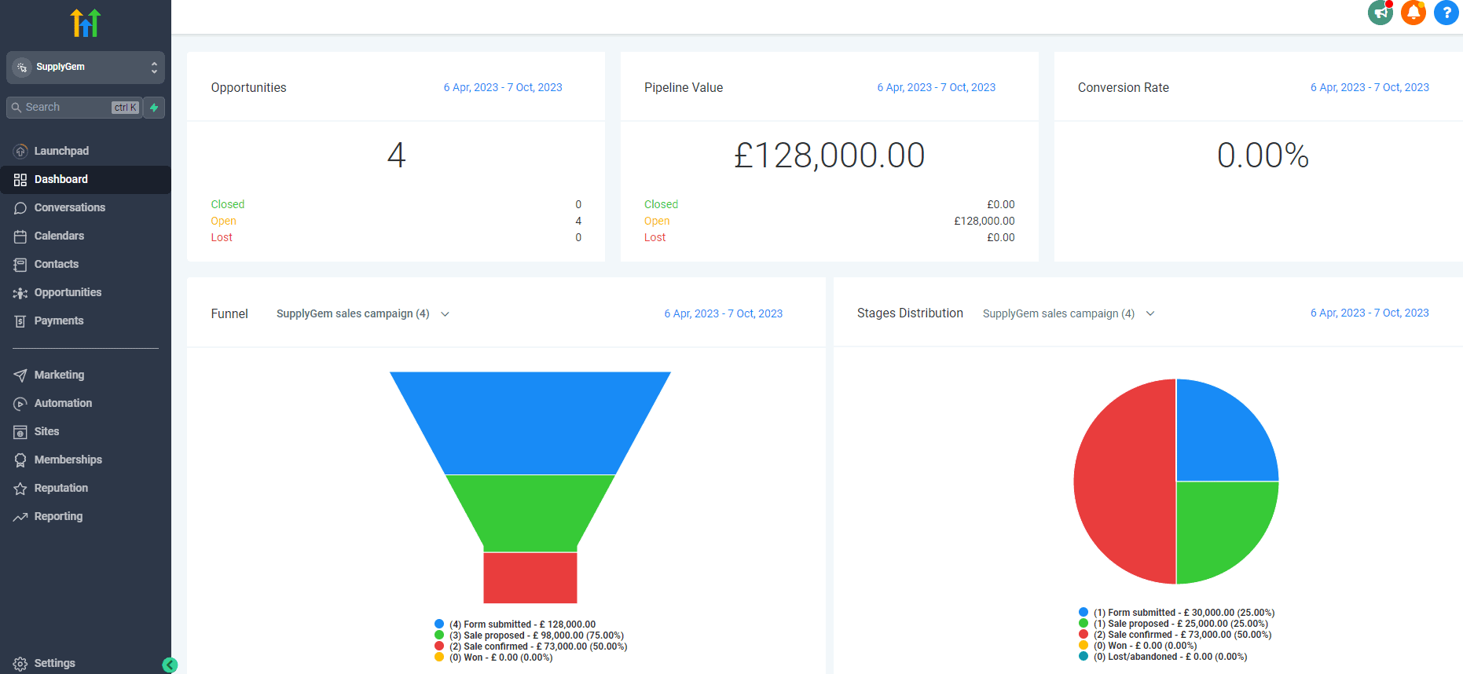Screen dimensions: 1463x674
Task: Change the Pipeline Value card date range
Action: pyautogui.click(x=937, y=88)
